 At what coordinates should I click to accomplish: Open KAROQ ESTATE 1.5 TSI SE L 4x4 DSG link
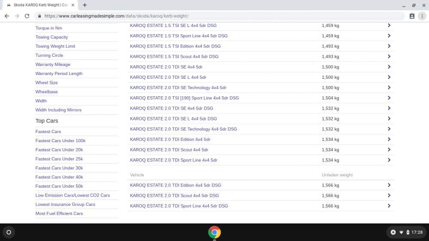point(173,25)
